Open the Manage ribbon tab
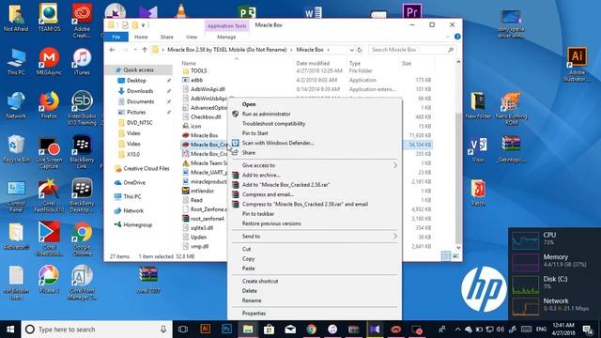This screenshot has height=338, width=601. pyautogui.click(x=226, y=37)
